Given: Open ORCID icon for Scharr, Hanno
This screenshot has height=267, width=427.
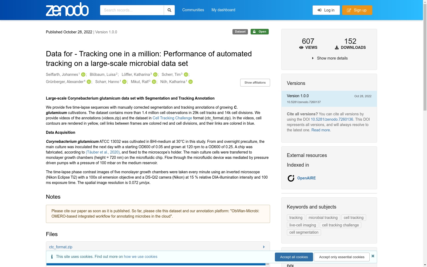Looking at the screenshot, I should point(124,82).
